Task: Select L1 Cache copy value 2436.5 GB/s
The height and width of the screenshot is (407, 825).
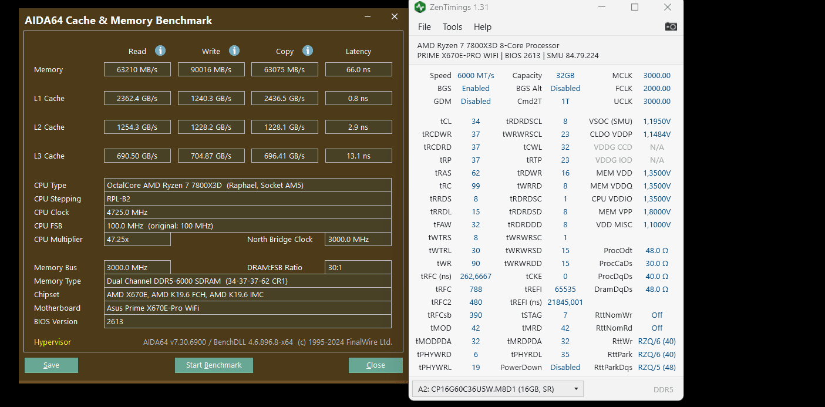Action: [x=285, y=98]
